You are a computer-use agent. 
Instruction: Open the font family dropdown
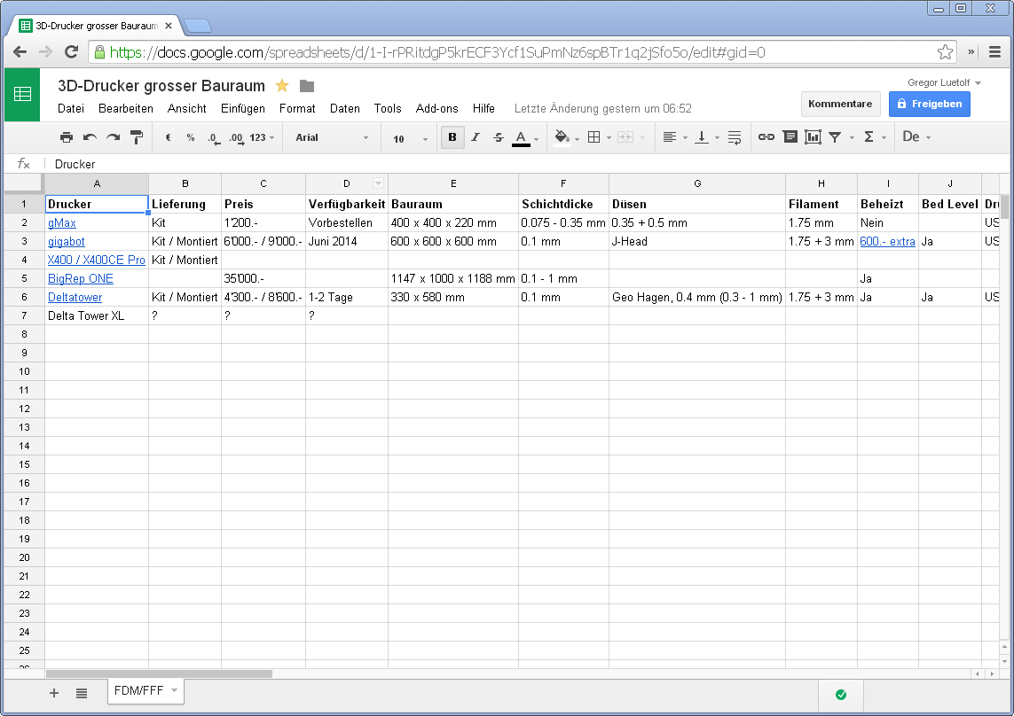point(333,137)
